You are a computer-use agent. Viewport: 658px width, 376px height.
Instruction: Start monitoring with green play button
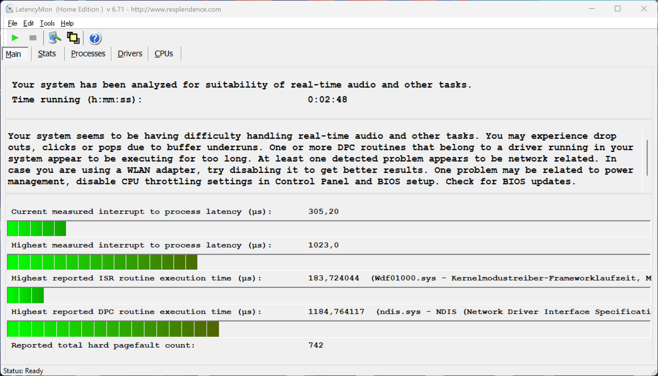pos(15,38)
